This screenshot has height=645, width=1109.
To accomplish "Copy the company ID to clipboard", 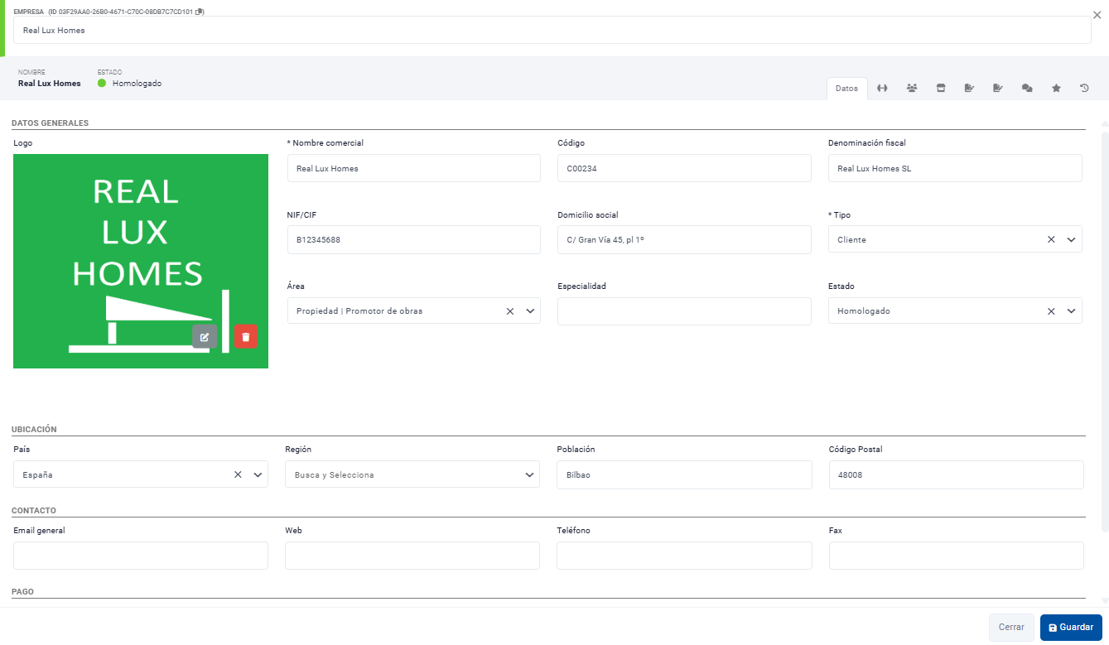I will pyautogui.click(x=200, y=12).
